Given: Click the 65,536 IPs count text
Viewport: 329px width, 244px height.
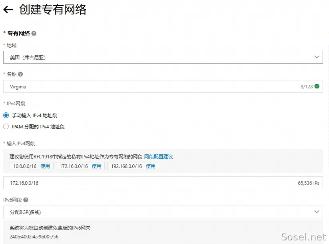Looking at the screenshot, I should pos(309,183).
